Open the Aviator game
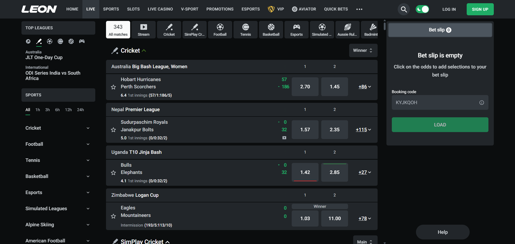515x244 pixels. click(x=304, y=9)
